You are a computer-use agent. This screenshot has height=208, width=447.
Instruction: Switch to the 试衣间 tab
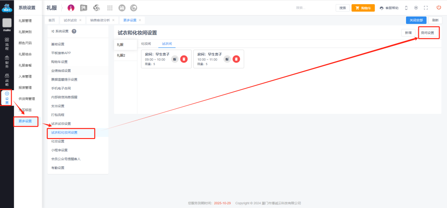(x=167, y=43)
